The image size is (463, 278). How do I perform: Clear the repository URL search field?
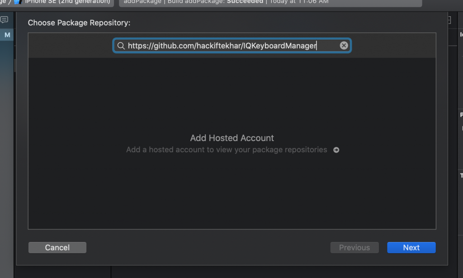[x=344, y=46]
